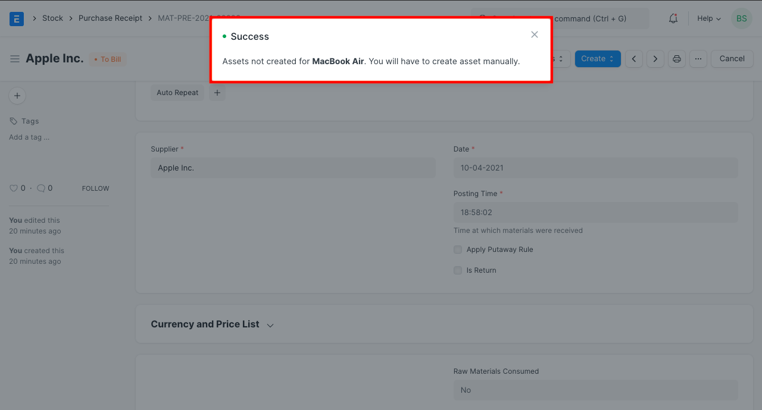This screenshot has height=410, width=762.
Task: Open the Help dropdown menu
Action: tap(709, 18)
